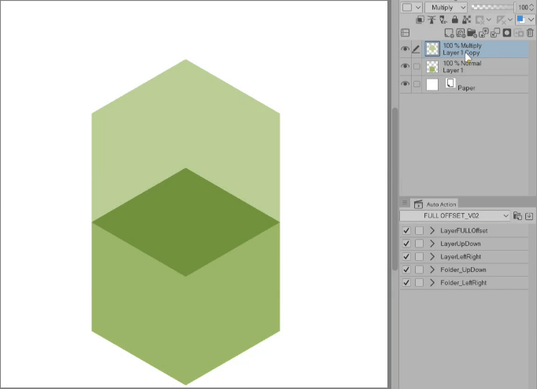Open the Multiply blending mode dropdown

(446, 7)
